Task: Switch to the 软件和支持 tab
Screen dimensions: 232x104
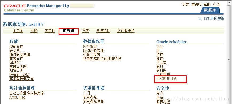Action: tap(126, 31)
